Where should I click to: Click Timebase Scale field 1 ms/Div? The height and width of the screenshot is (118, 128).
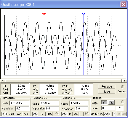tap(19, 103)
